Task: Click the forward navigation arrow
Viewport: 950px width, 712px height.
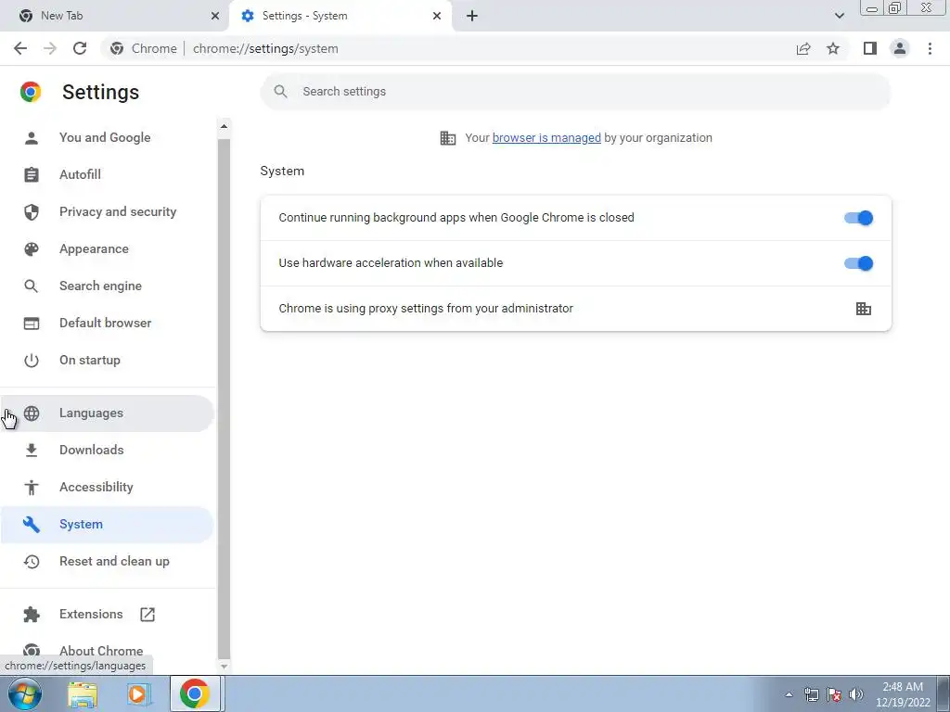Action: point(50,48)
